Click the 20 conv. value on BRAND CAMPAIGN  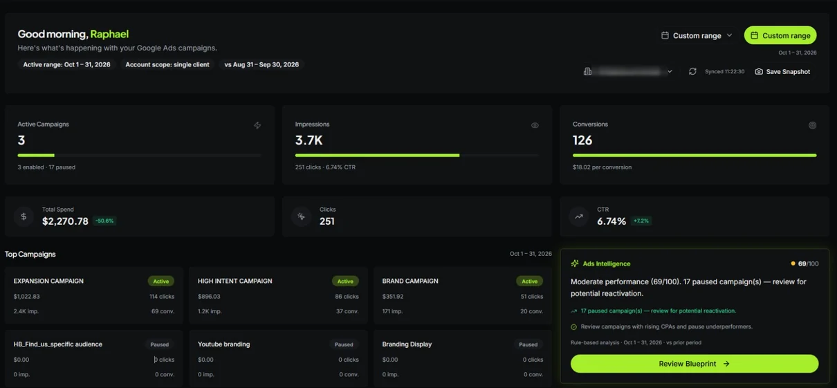point(531,312)
